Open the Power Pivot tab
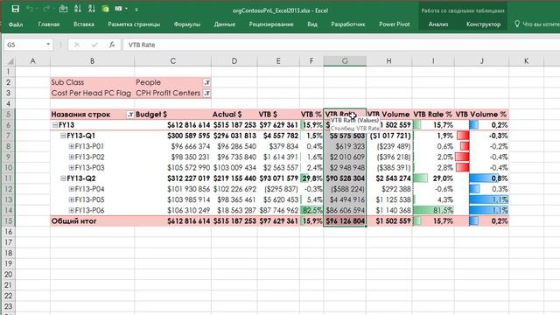Image resolution: width=560 pixels, height=315 pixels. click(x=395, y=24)
